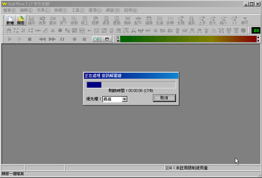Click the 縮小 (Zoom out) magnifier icon
262x178 pixels.
[223, 21]
